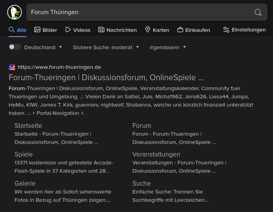Open the Startseite sitelink
Viewport: 273px width, 212px height.
tap(28, 125)
